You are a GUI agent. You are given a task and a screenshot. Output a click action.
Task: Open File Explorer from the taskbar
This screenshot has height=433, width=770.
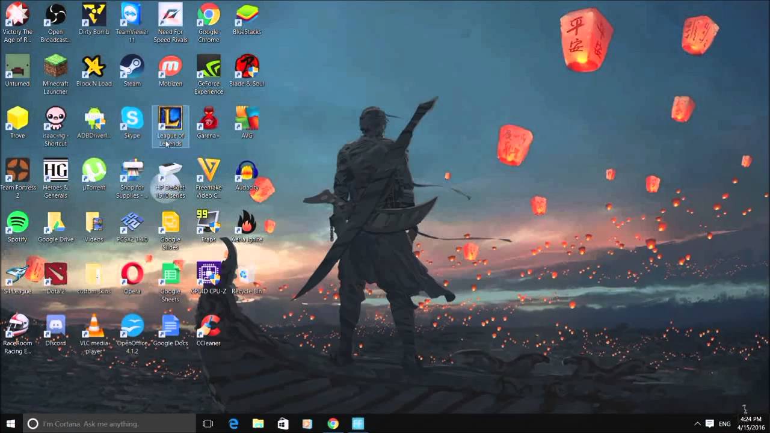[x=258, y=423]
